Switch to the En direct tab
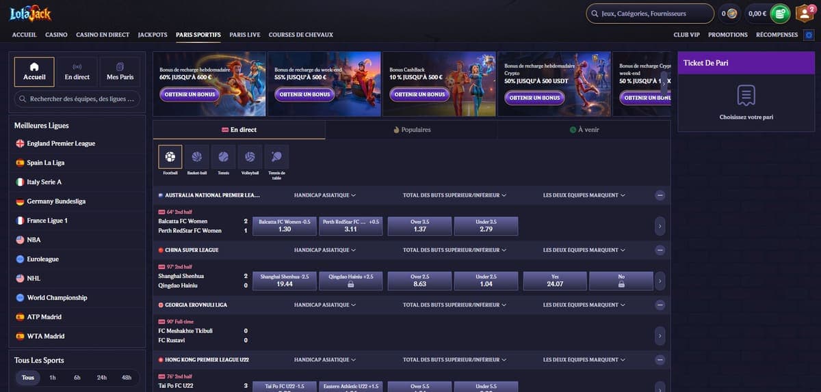Image resolution: width=821 pixels, height=392 pixels. pyautogui.click(x=239, y=129)
